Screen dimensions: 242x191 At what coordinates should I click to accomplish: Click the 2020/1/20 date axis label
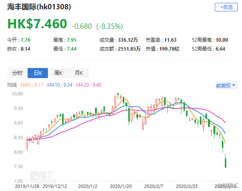pos(121,186)
